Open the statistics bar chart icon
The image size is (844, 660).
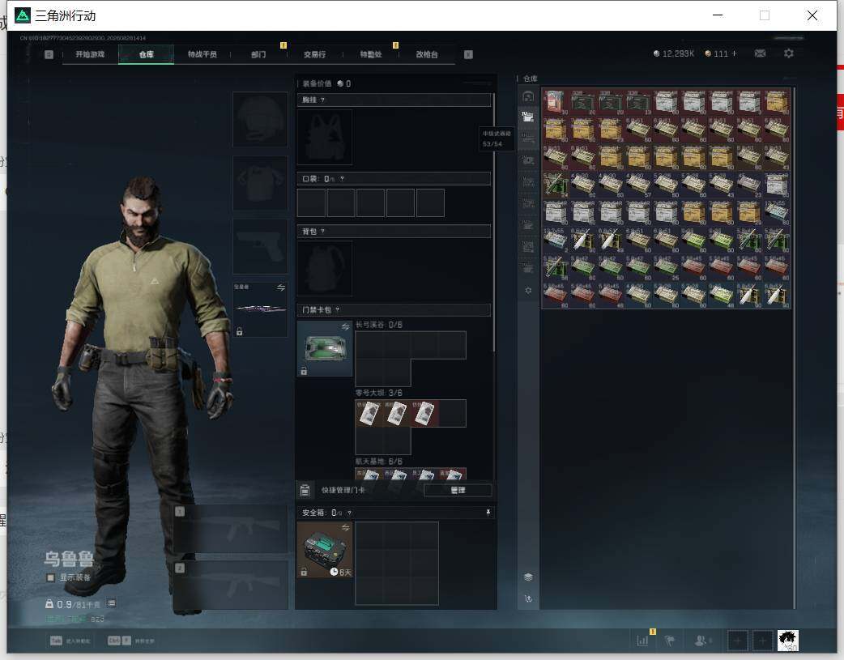coord(642,641)
